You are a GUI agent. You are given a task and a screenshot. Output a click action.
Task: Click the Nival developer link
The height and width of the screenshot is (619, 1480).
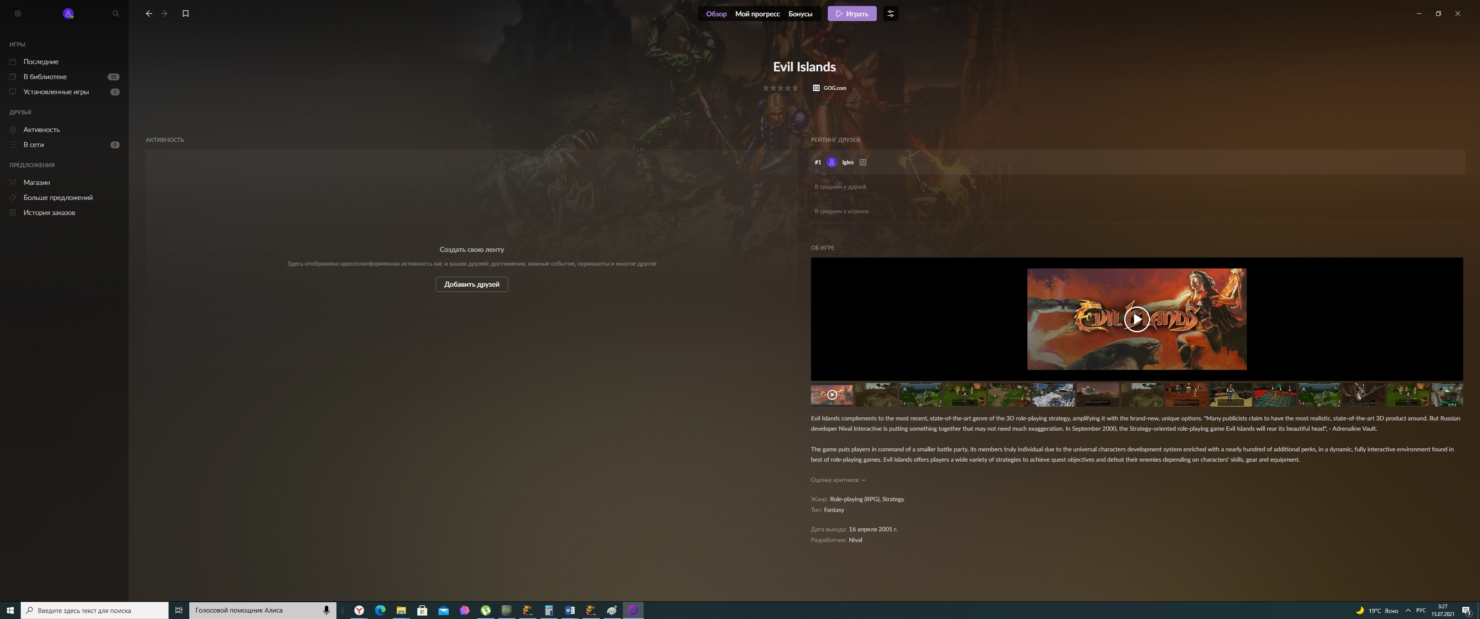tap(855, 540)
